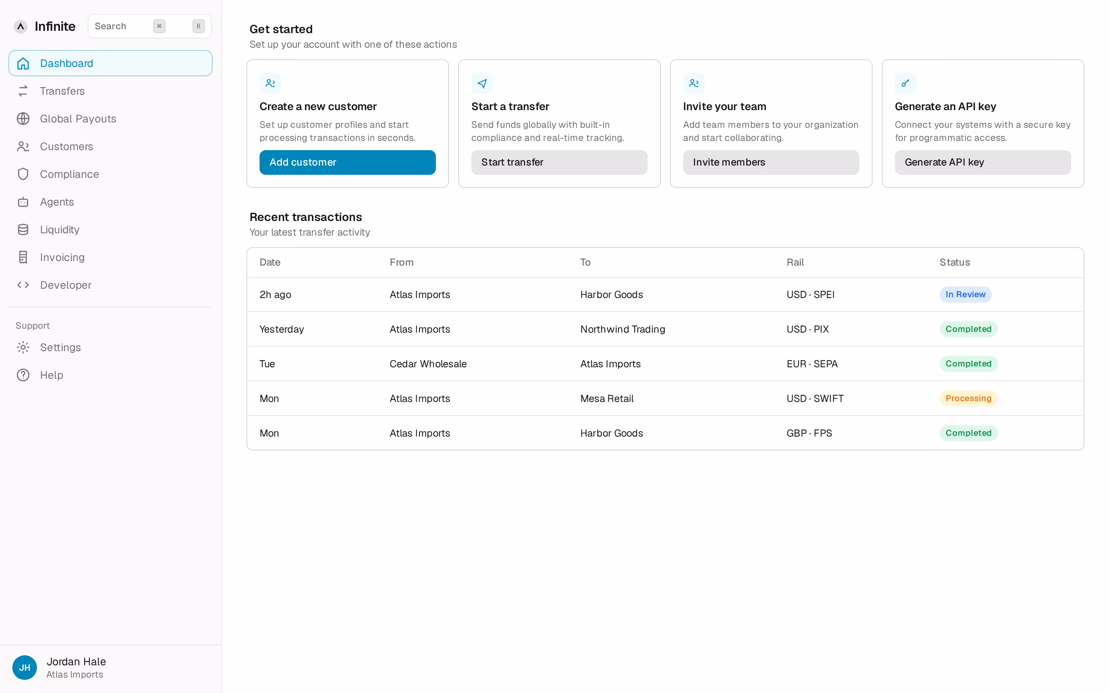The image size is (1109, 693).
Task: Open the Help page
Action: [111, 375]
